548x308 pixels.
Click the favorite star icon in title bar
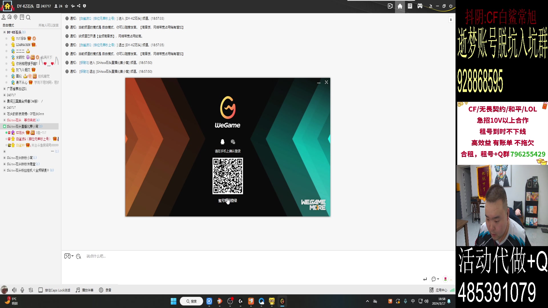point(67,6)
